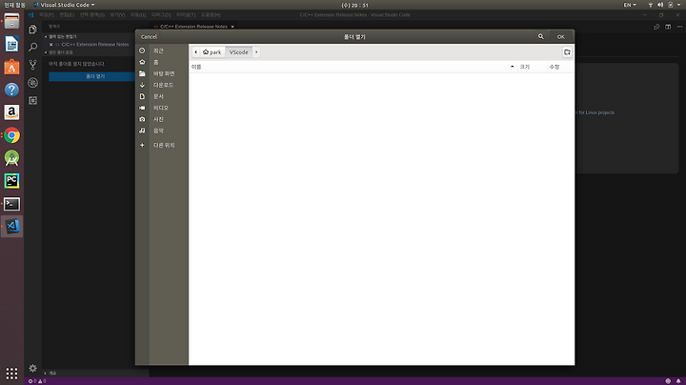Launch Terminal from dock
The image size is (686, 385).
11,203
